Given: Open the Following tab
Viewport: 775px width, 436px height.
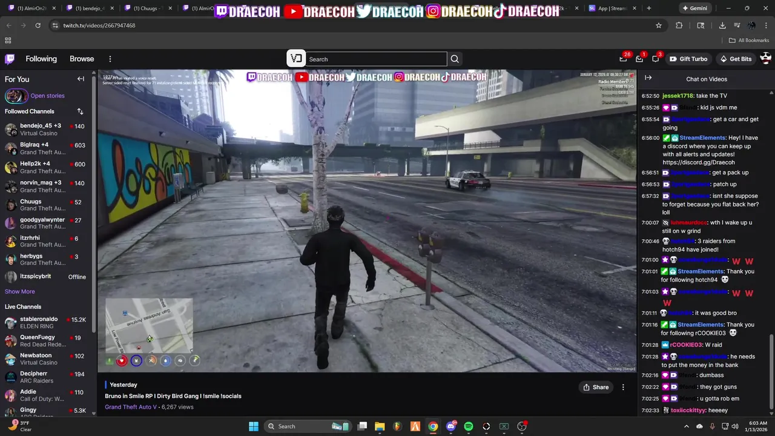Looking at the screenshot, I should (41, 59).
